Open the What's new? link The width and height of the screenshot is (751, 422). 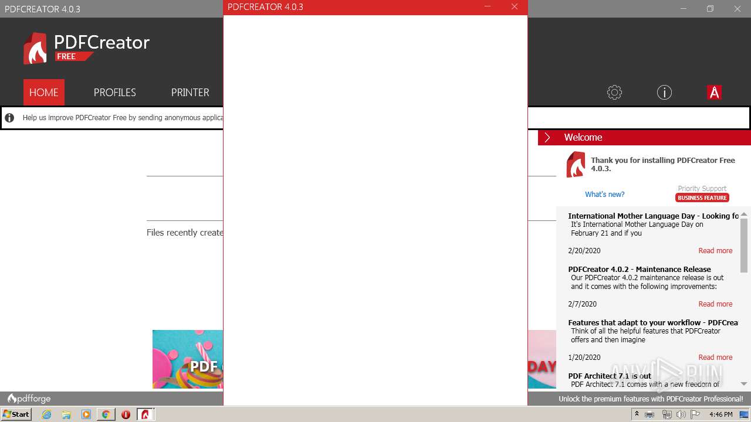tap(605, 194)
